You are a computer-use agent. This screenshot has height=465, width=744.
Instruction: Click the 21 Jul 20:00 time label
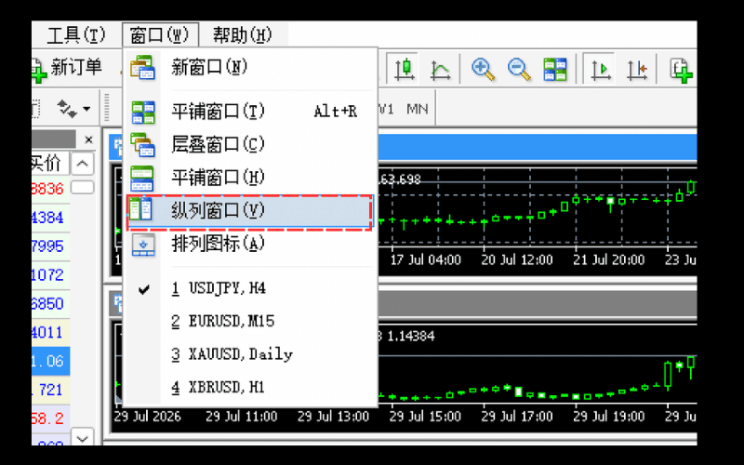609,260
